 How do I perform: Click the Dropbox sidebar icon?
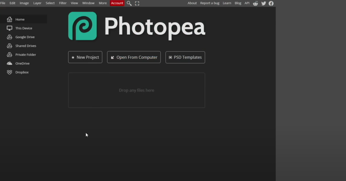(9, 72)
